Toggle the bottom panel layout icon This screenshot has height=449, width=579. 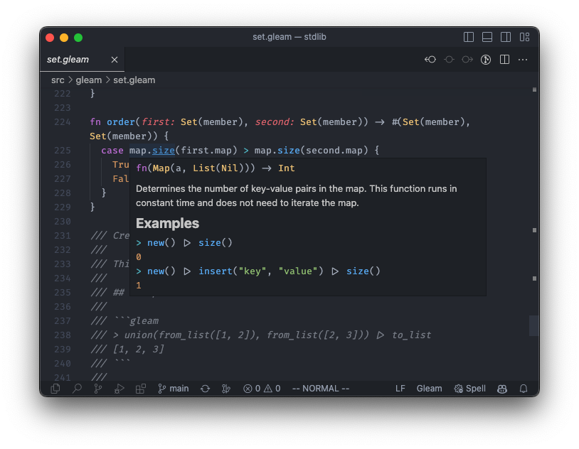click(x=487, y=37)
